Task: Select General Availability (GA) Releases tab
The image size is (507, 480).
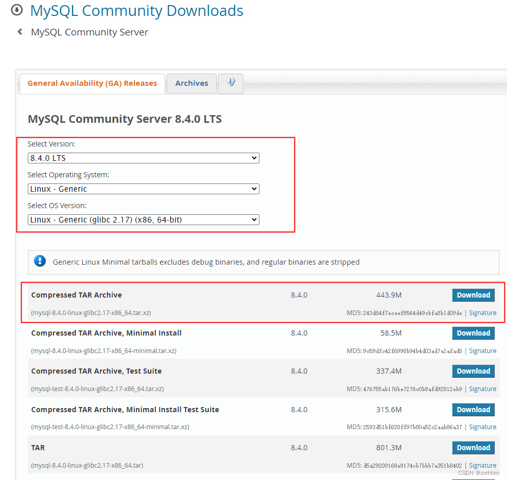Action: 92,83
